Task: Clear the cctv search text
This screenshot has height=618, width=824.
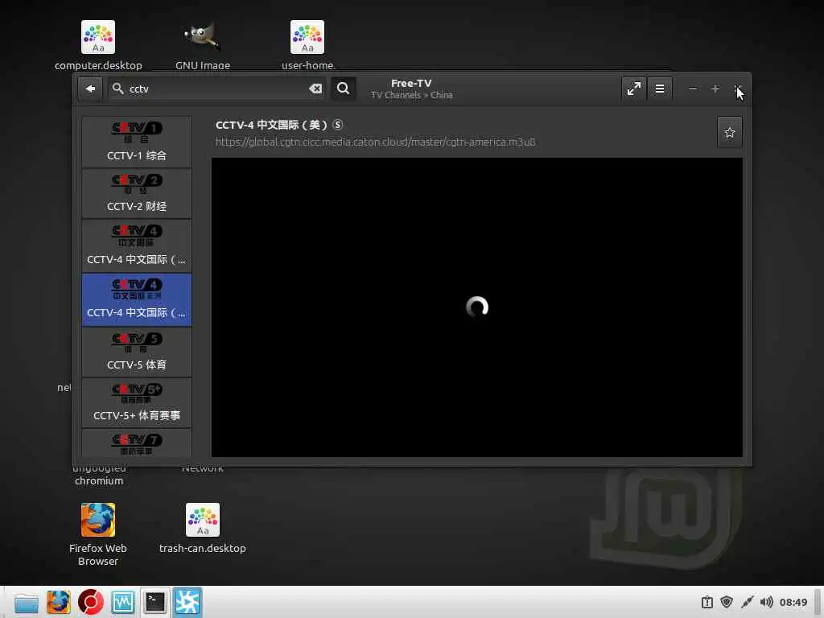Action: [315, 89]
